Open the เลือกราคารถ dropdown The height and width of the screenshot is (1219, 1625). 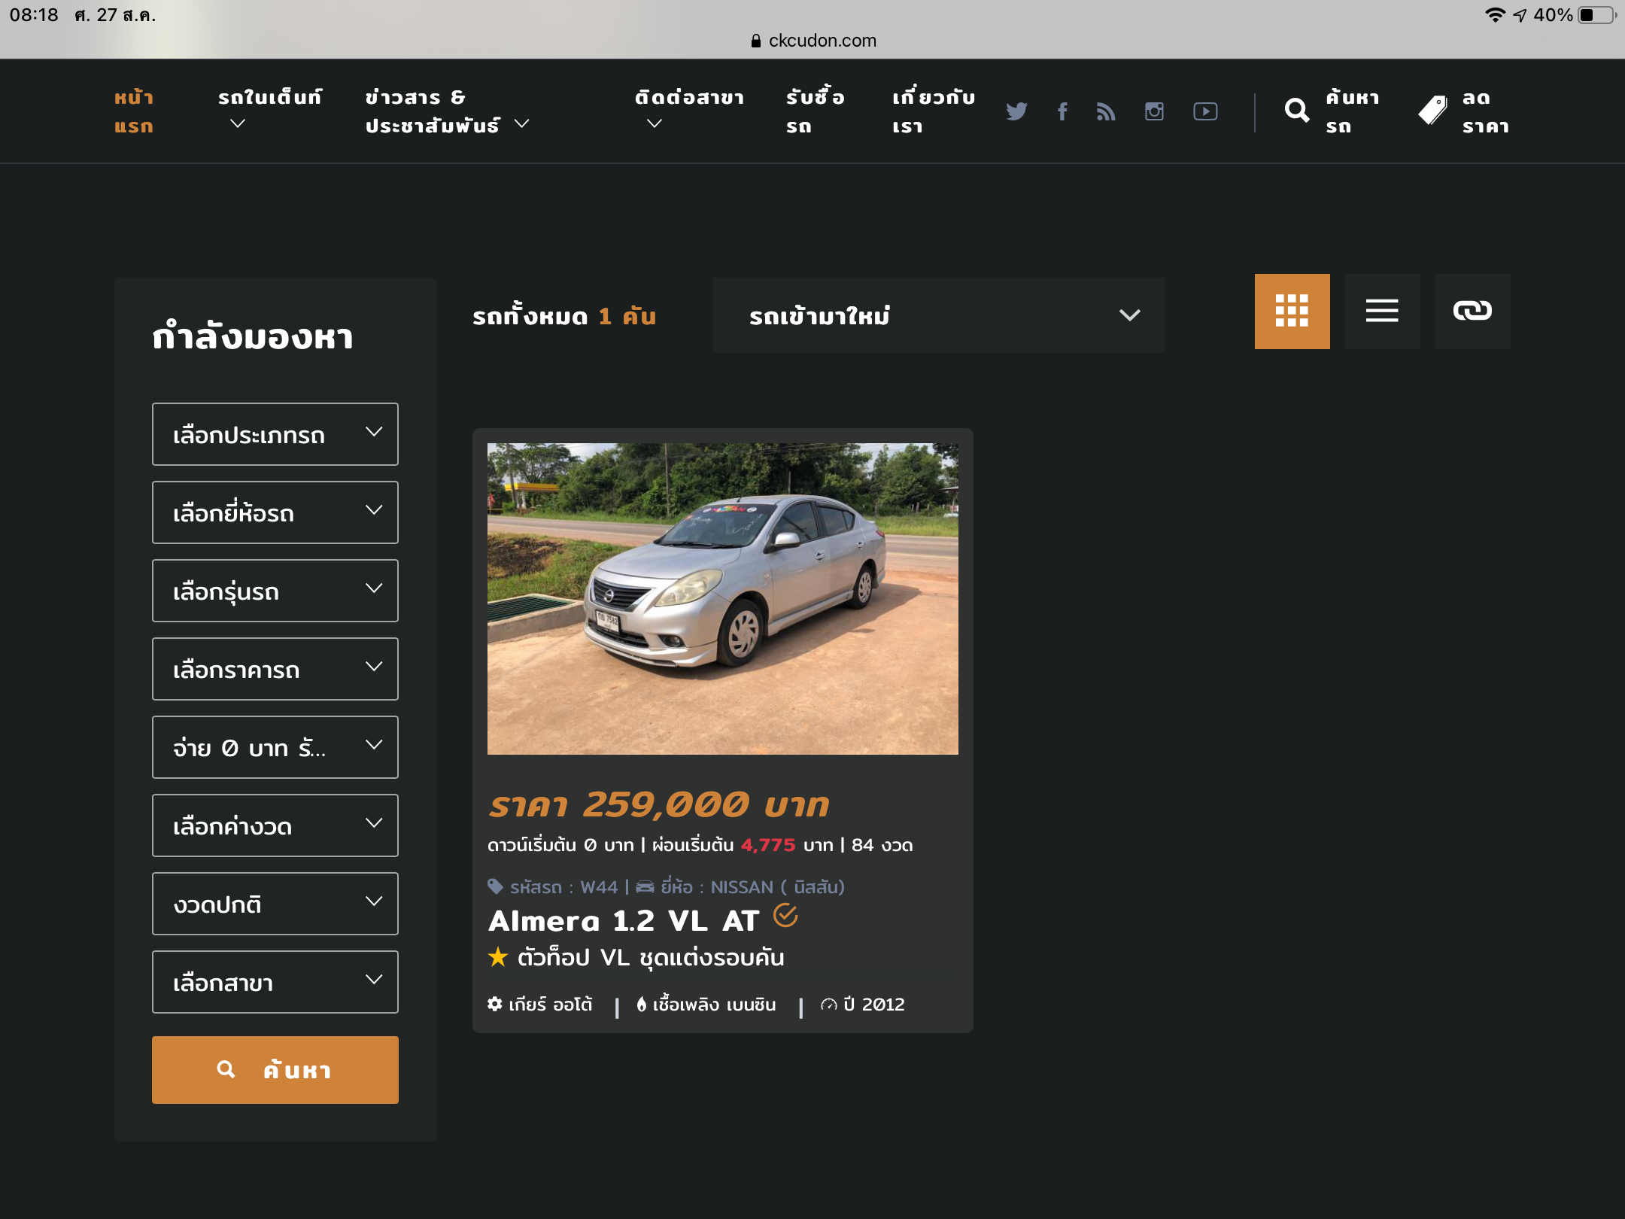(x=275, y=669)
